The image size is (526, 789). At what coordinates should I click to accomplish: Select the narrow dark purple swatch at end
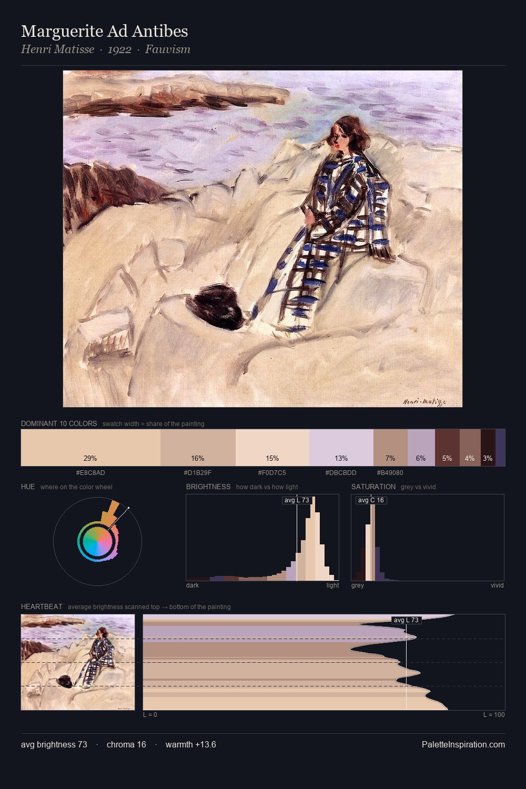click(500, 448)
